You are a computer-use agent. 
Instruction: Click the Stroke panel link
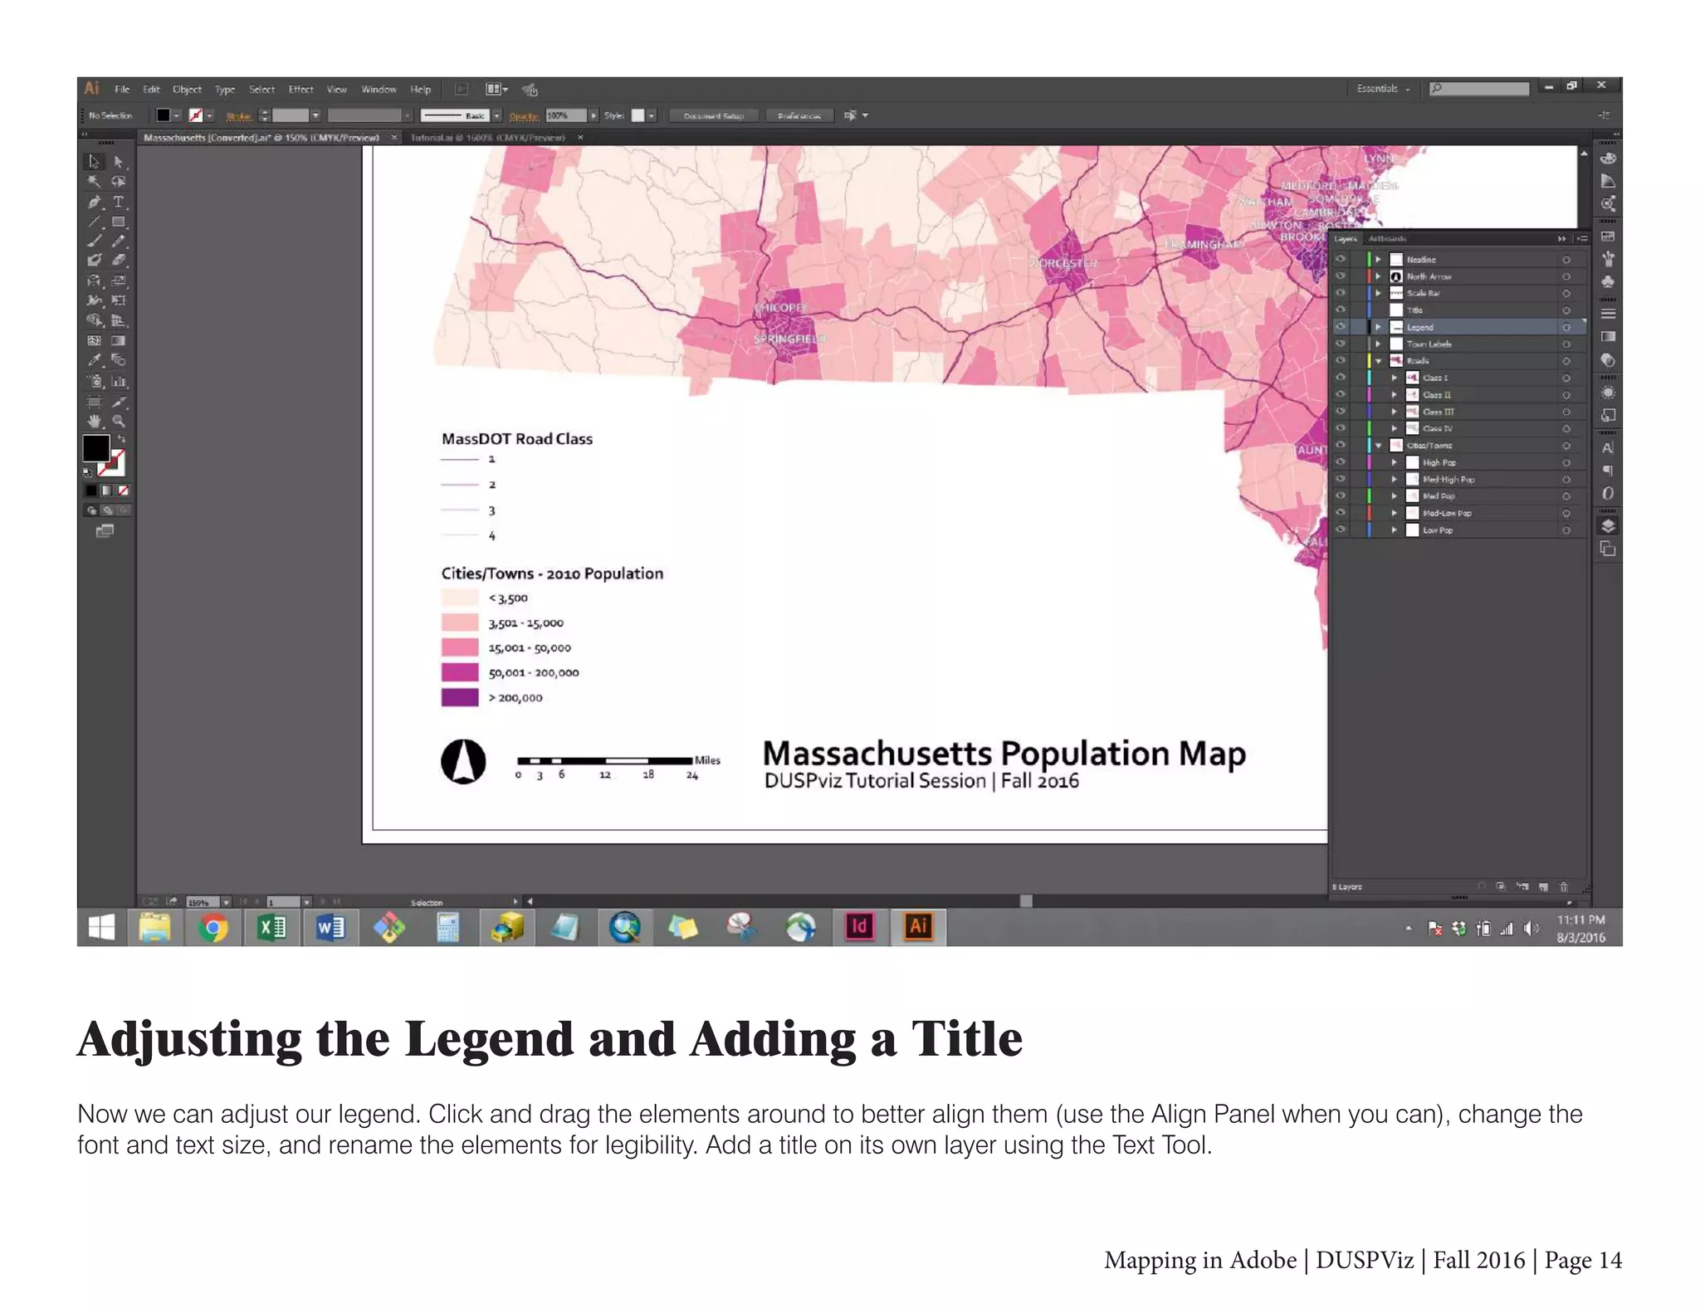coord(239,116)
